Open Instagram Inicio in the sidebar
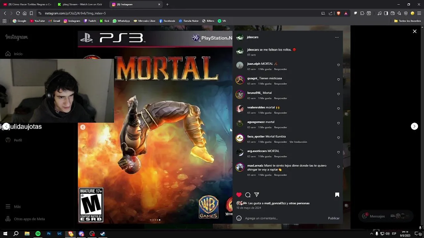Viewport: 424px width, 238px height. (x=14, y=54)
